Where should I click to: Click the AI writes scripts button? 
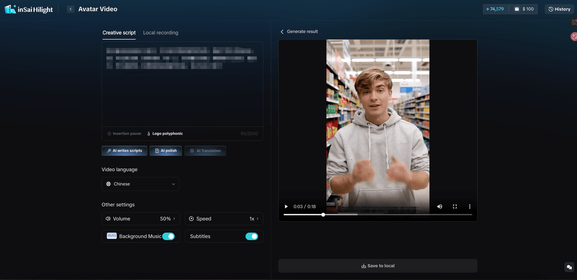124,151
